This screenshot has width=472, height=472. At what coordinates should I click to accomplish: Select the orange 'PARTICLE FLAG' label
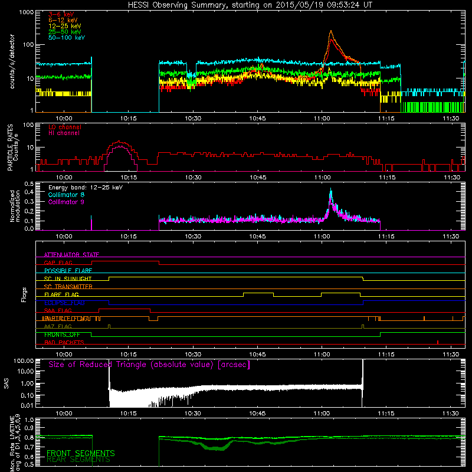(66, 319)
